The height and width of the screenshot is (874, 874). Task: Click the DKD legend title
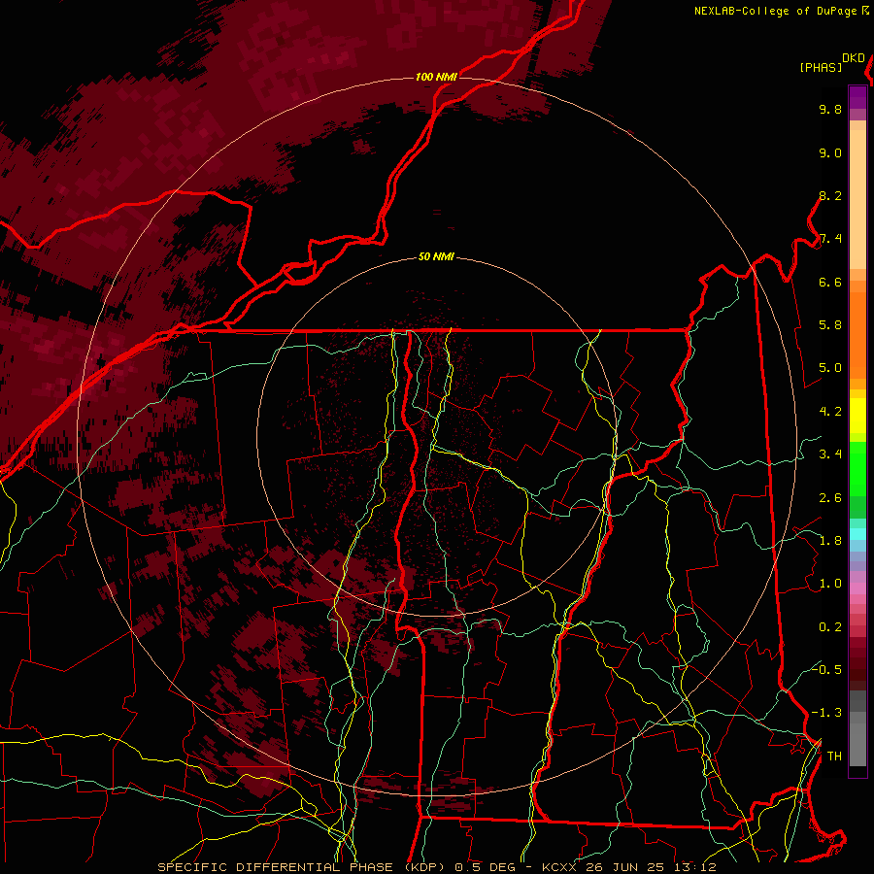pyautogui.click(x=854, y=58)
